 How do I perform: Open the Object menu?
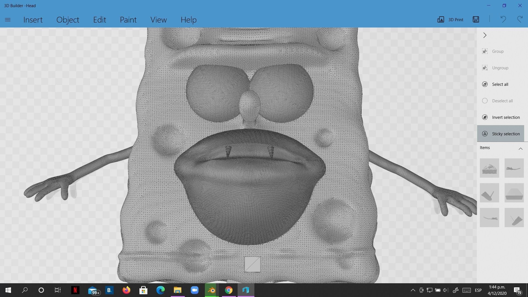[x=68, y=20]
